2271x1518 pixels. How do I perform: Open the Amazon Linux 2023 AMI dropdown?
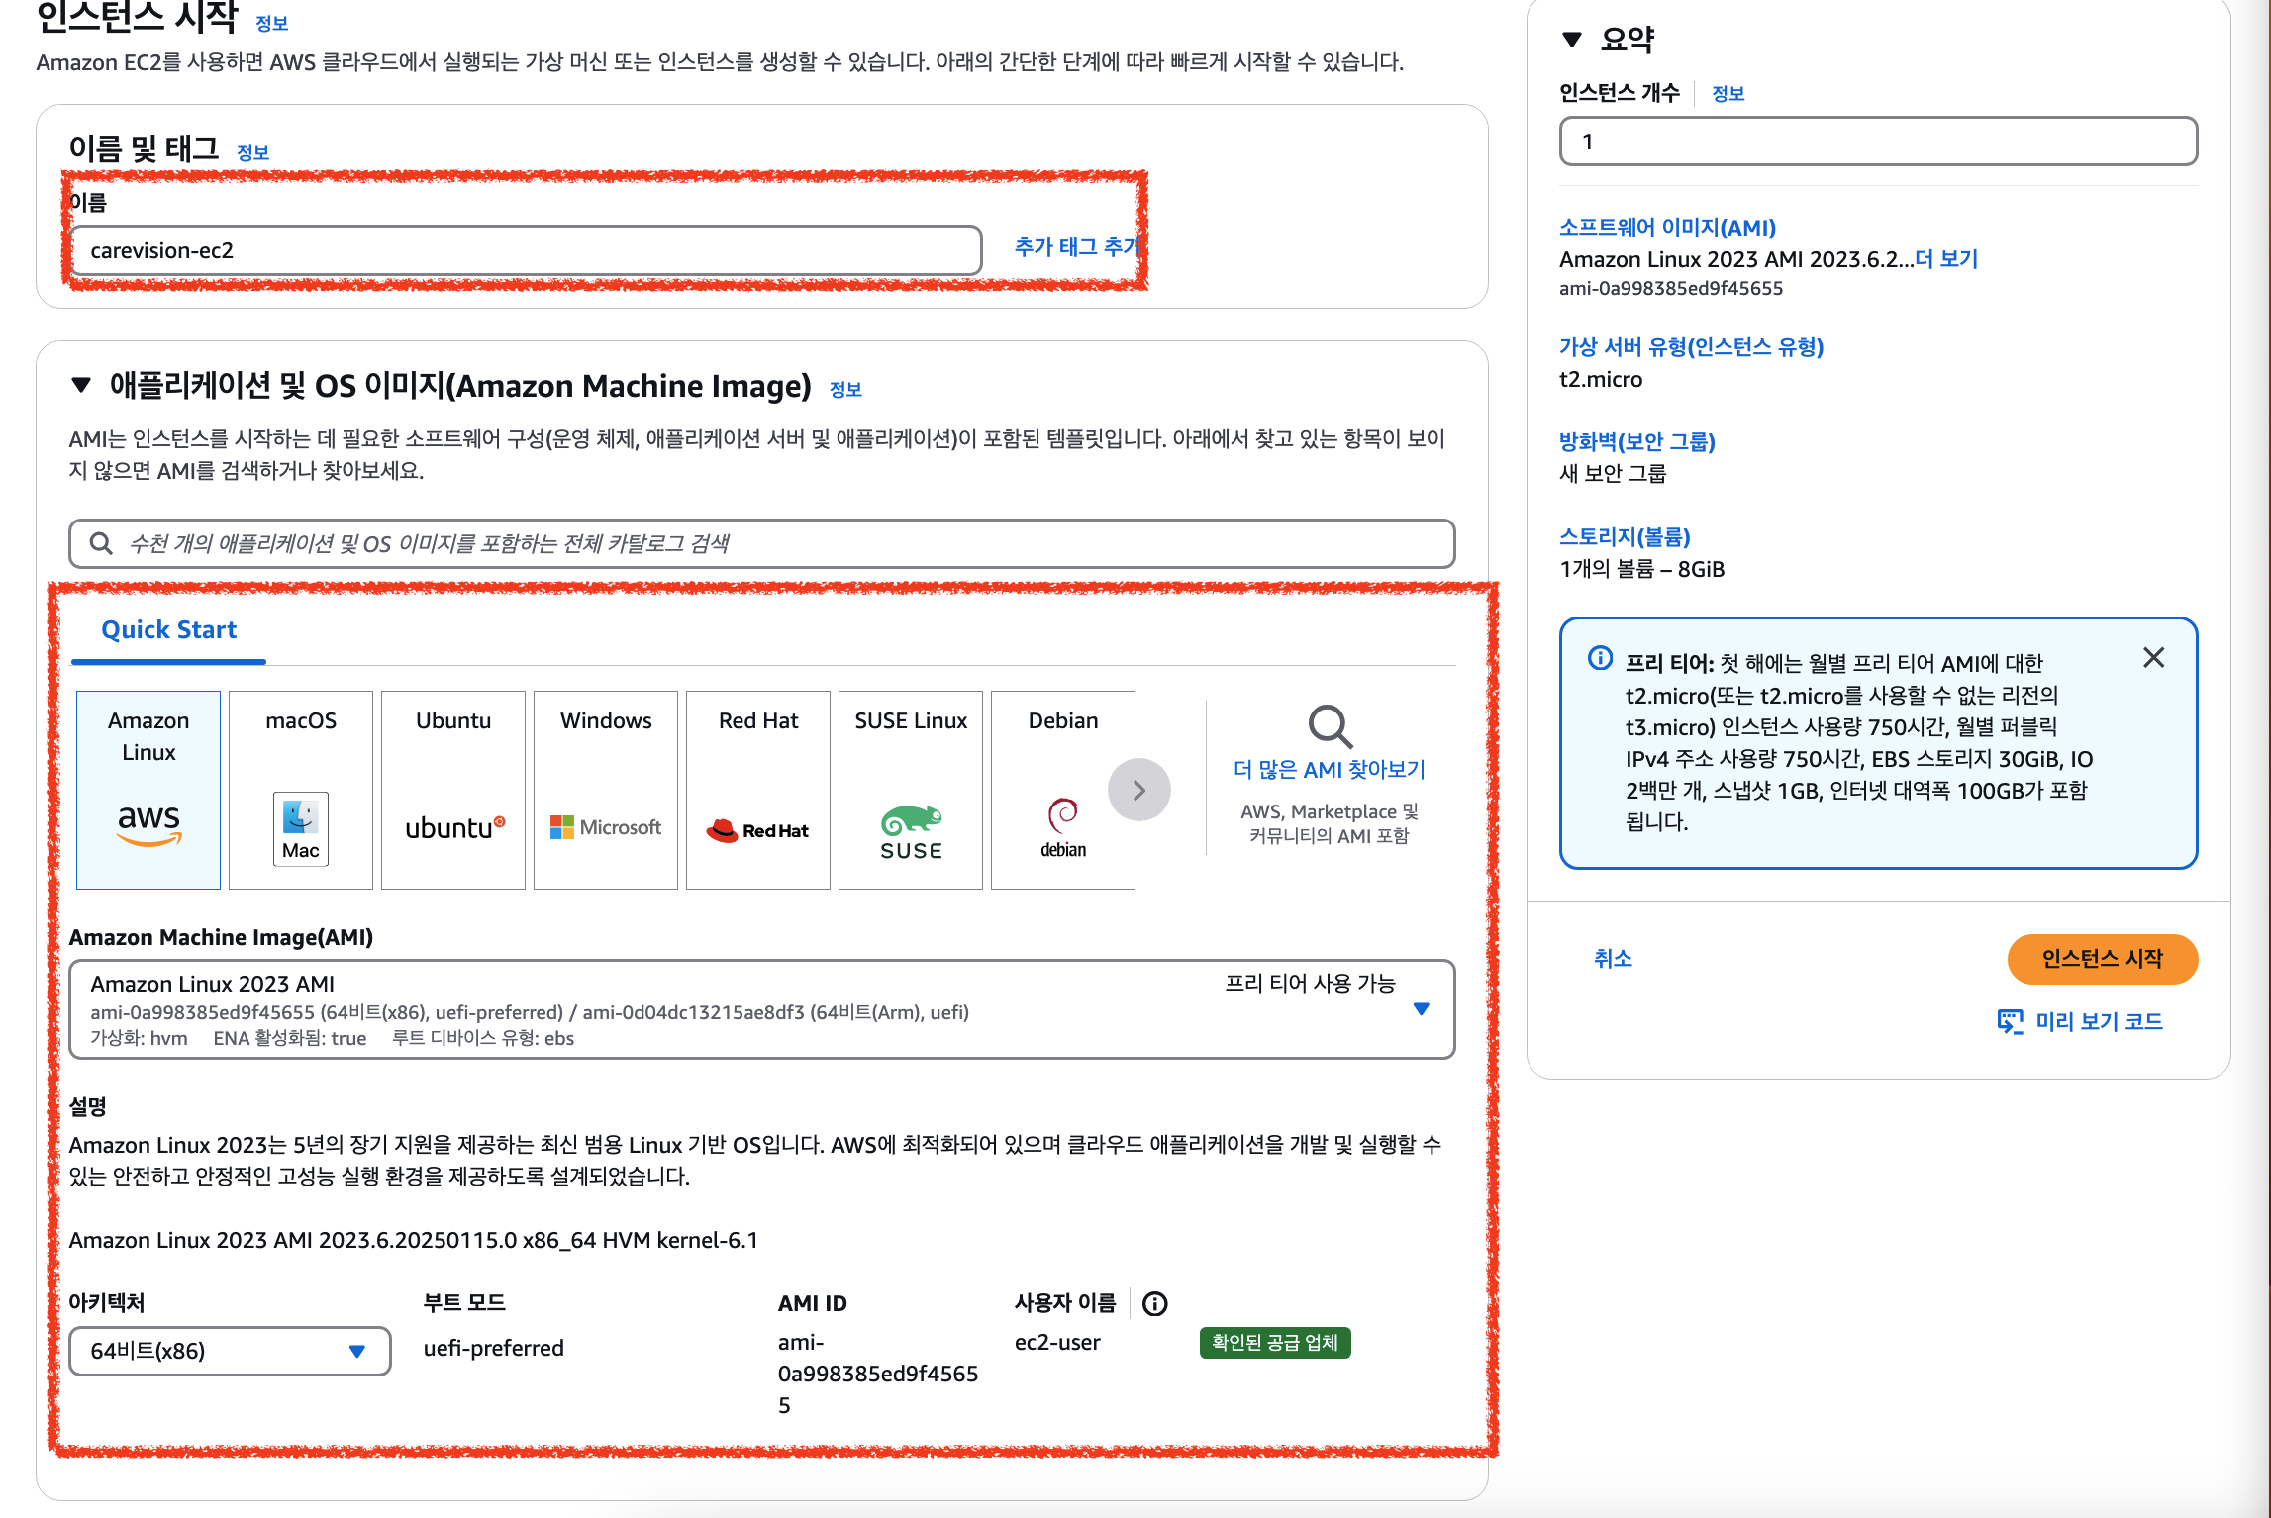pos(1421,1009)
